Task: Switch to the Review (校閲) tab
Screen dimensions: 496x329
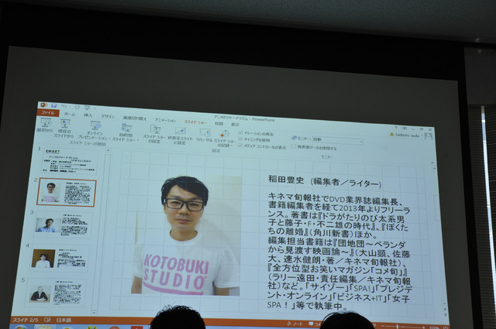Action: coord(219,124)
